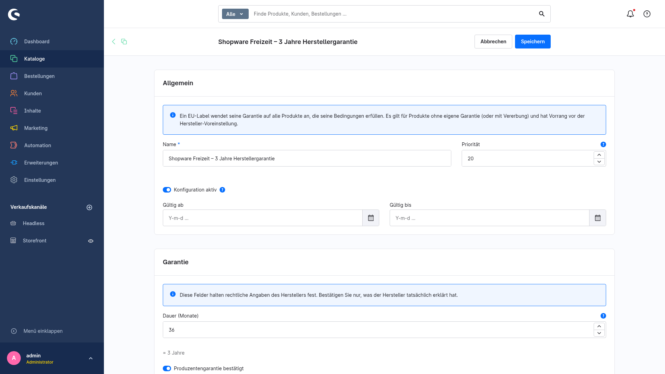Viewport: 665px width, 374px height.
Task: Toggle Produzentengarantie bestätigt switch
Action: 167,368
